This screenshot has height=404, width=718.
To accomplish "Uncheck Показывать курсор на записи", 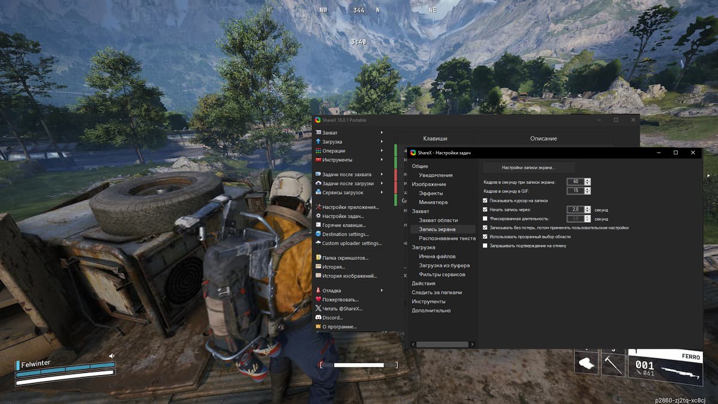I will point(485,201).
